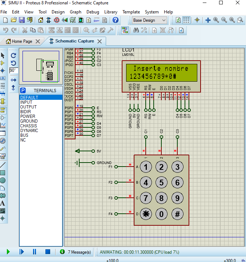The image size is (246, 262).
Task: Zoom in using magnifier plus icon
Action: (216, 20)
